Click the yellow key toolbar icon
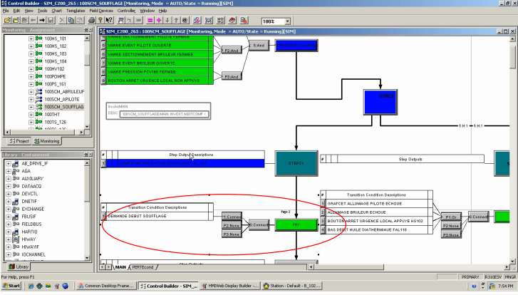 click(100, 21)
